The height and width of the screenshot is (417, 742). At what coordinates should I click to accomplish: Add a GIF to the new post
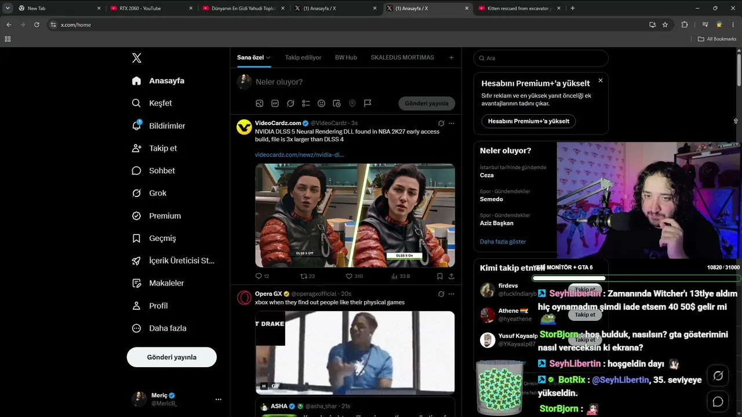tap(275, 104)
